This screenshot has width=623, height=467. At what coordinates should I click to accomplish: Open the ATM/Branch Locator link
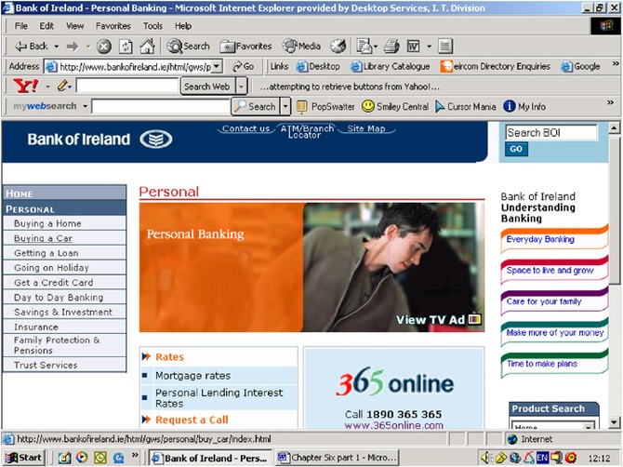click(306, 131)
